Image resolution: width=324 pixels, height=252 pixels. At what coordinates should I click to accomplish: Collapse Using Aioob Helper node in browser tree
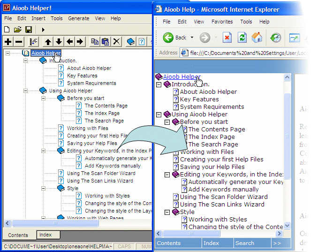158,115
